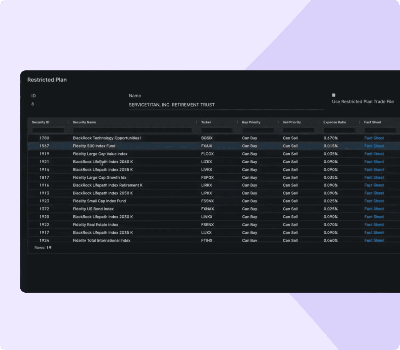Focus the Sell Priority filter box
The image size is (400, 350).
click(x=299, y=130)
